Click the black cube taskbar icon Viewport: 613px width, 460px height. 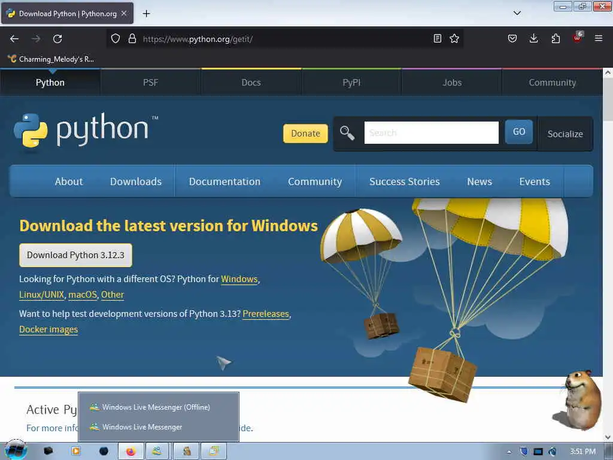point(48,451)
